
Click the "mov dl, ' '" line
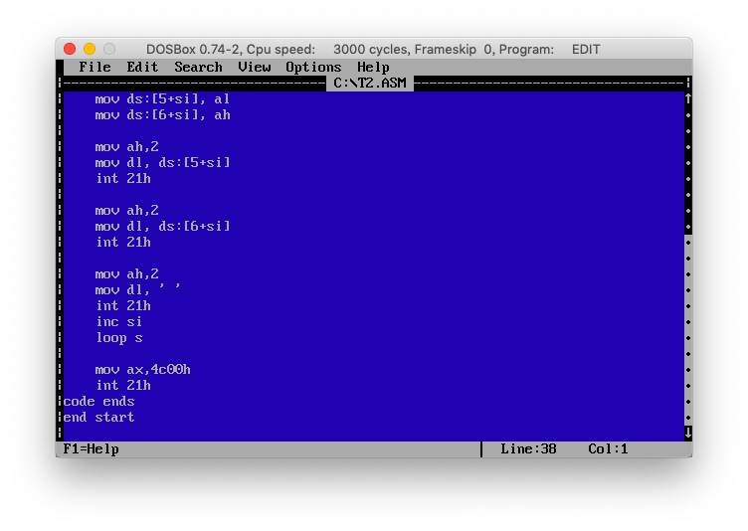click(138, 289)
